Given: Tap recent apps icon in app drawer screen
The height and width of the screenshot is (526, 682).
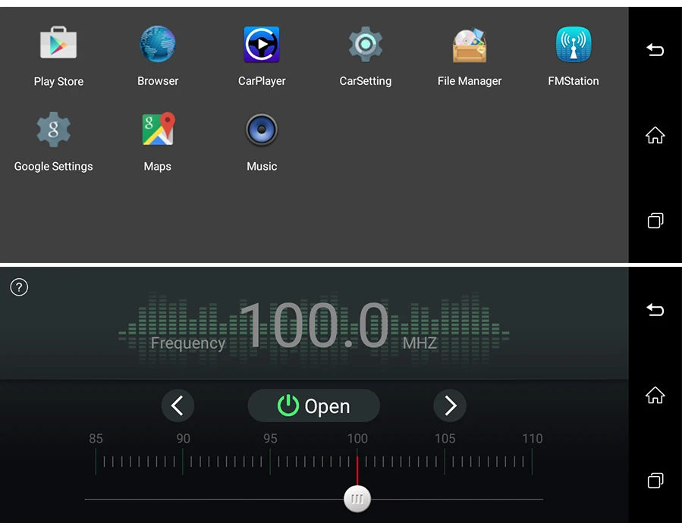Looking at the screenshot, I should coord(655,221).
